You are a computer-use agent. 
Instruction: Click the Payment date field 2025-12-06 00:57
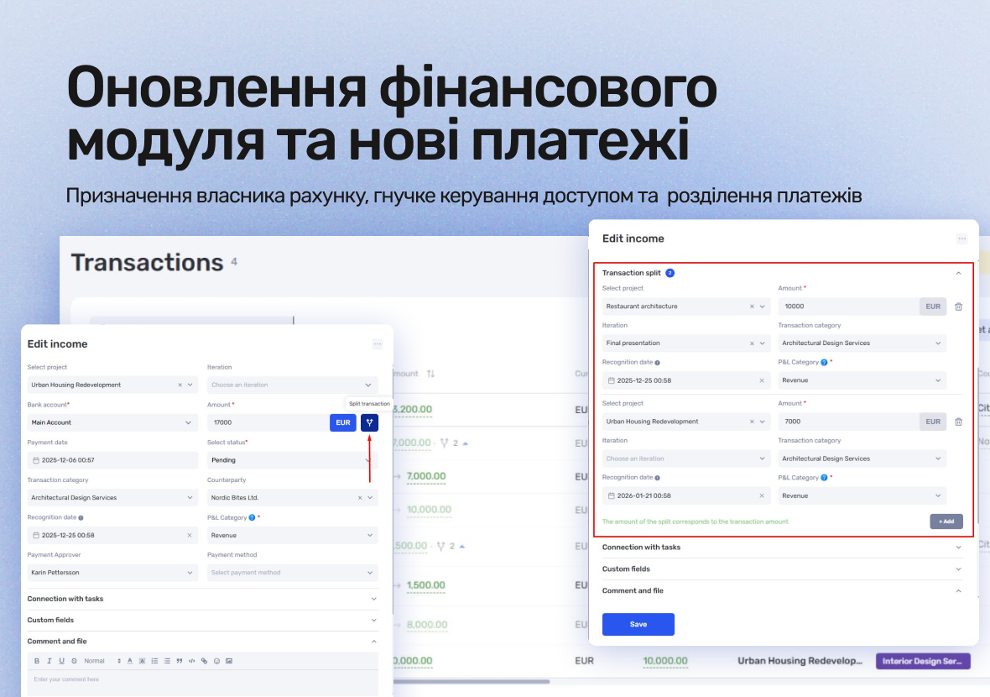pyautogui.click(x=112, y=460)
